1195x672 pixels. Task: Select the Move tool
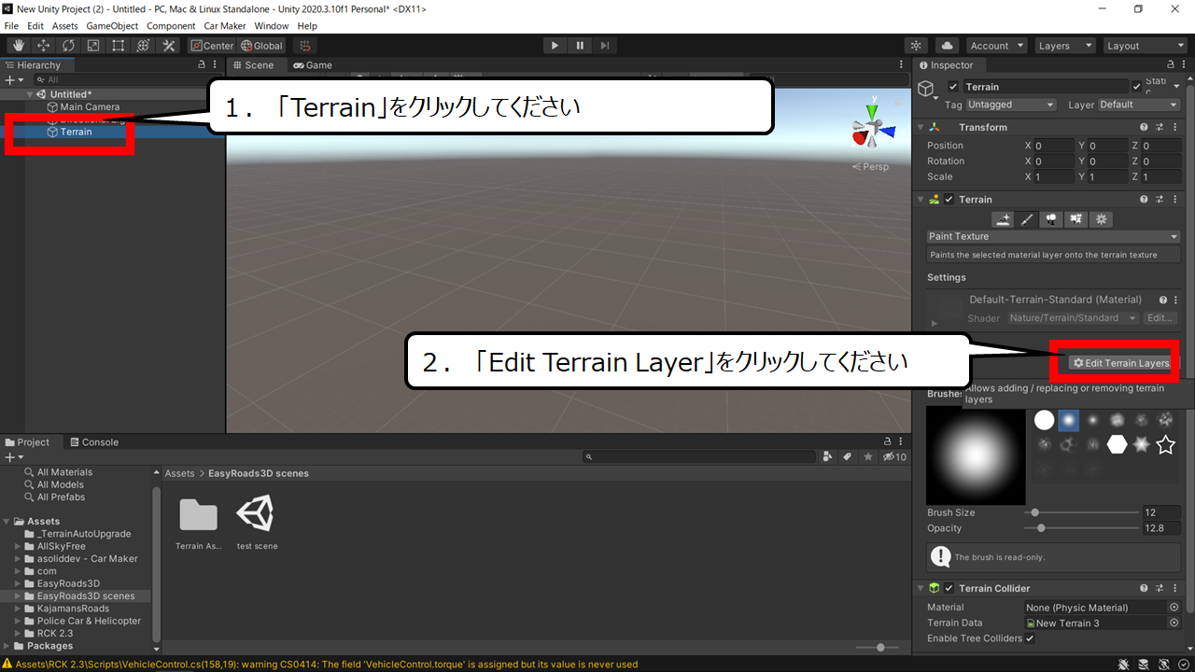pos(44,46)
